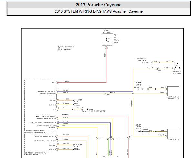Click the right rear lid warning light box
This screenshot has height=158, width=194.
coord(173,91)
